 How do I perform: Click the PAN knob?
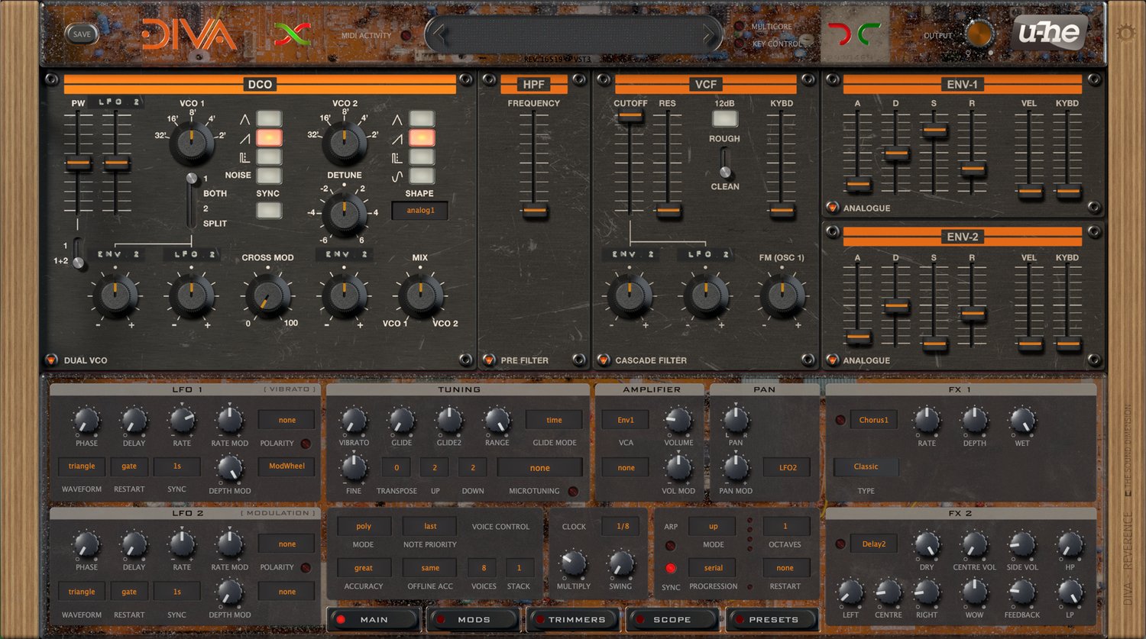coord(736,419)
